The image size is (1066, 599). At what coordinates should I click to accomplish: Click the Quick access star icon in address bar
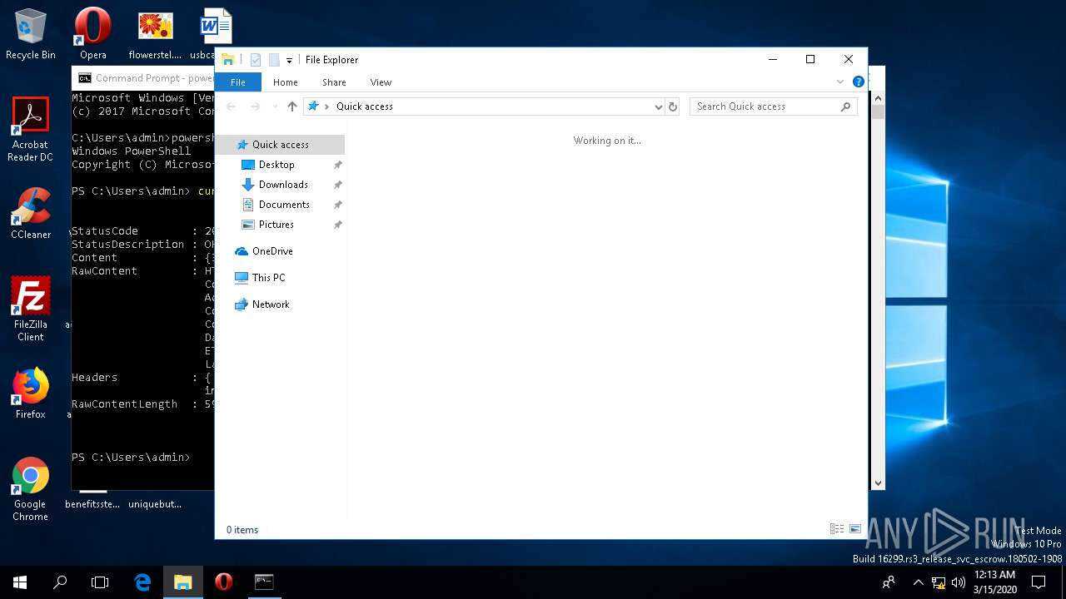pos(313,106)
